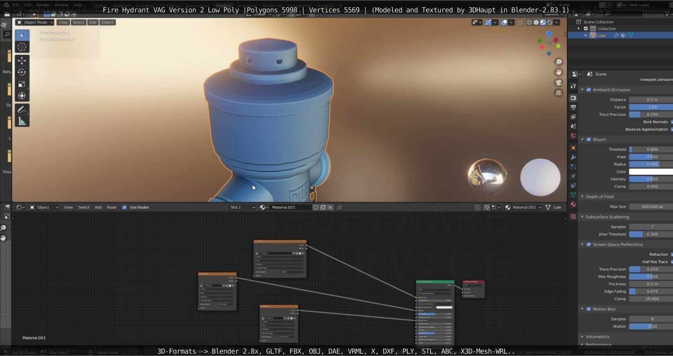Screen dimensions: 673x356
Task: Select the 3D Cursor tool
Action: pos(22,47)
